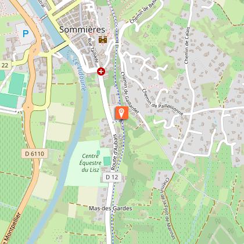Click the Rue Taillade street label

pos(93,50)
